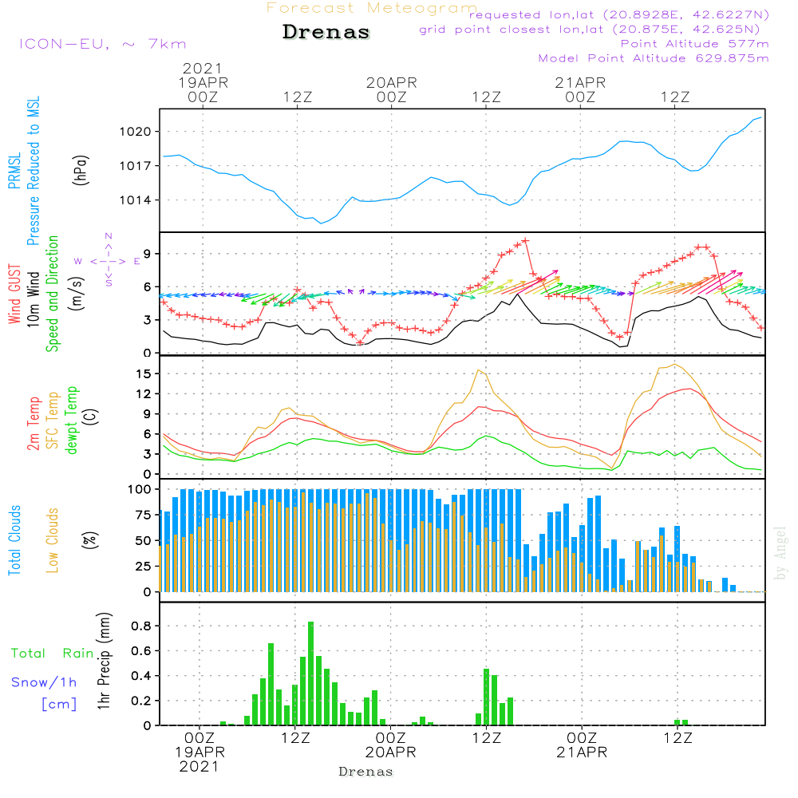Click the "PRMSL" axis label

coord(14,170)
